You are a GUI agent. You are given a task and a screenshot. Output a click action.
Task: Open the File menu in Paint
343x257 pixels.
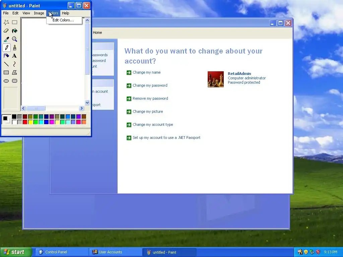pos(6,13)
